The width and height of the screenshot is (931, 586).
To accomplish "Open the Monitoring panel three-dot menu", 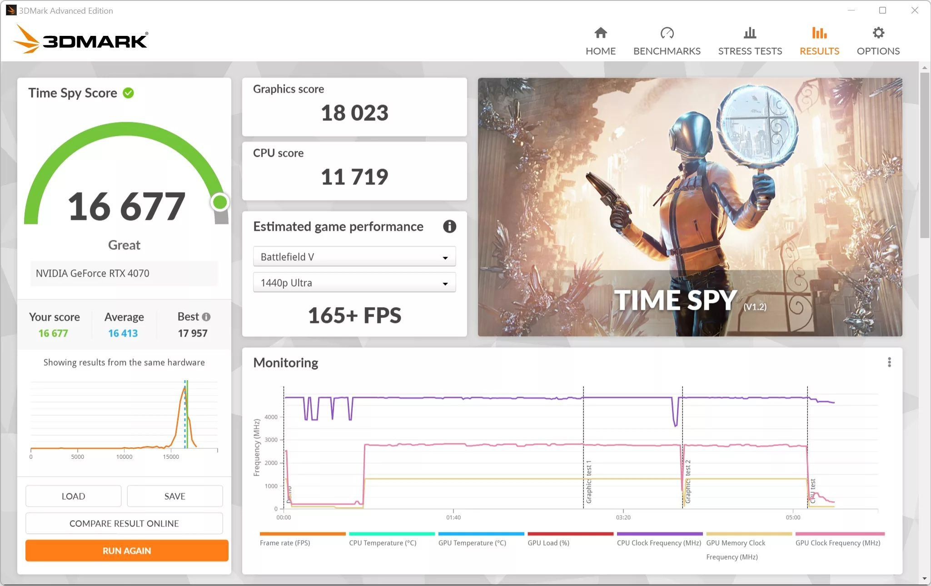I will (x=889, y=362).
